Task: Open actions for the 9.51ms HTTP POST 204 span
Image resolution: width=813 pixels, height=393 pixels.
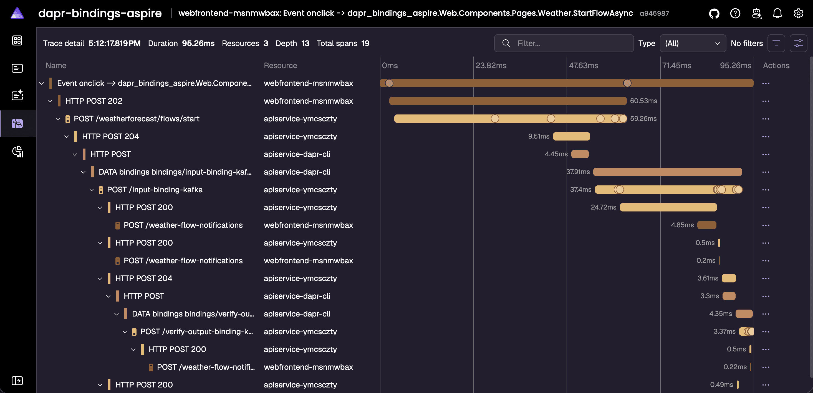Action: tap(766, 137)
